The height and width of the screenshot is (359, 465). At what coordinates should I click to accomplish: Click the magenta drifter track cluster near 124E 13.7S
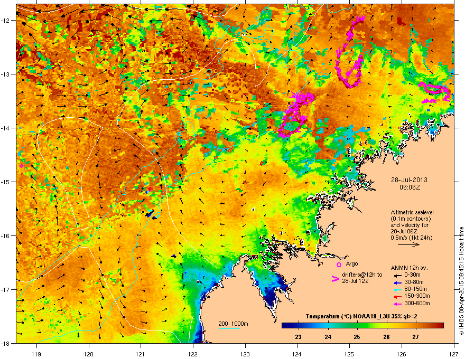[295, 115]
